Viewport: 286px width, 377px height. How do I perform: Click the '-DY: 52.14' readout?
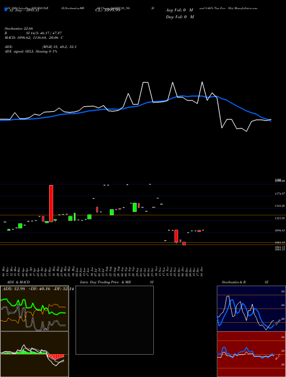coord(63,288)
